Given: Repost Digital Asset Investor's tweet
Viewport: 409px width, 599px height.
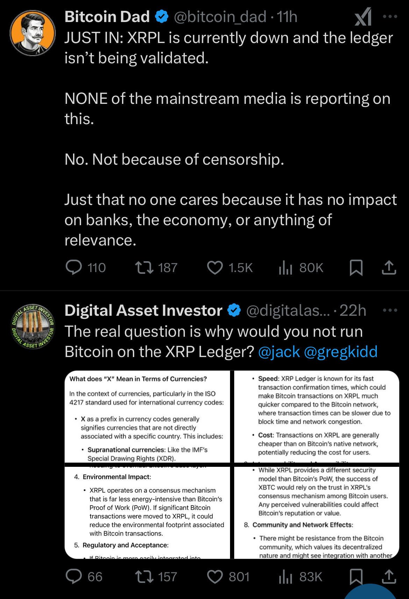Looking at the screenshot, I should [156, 577].
